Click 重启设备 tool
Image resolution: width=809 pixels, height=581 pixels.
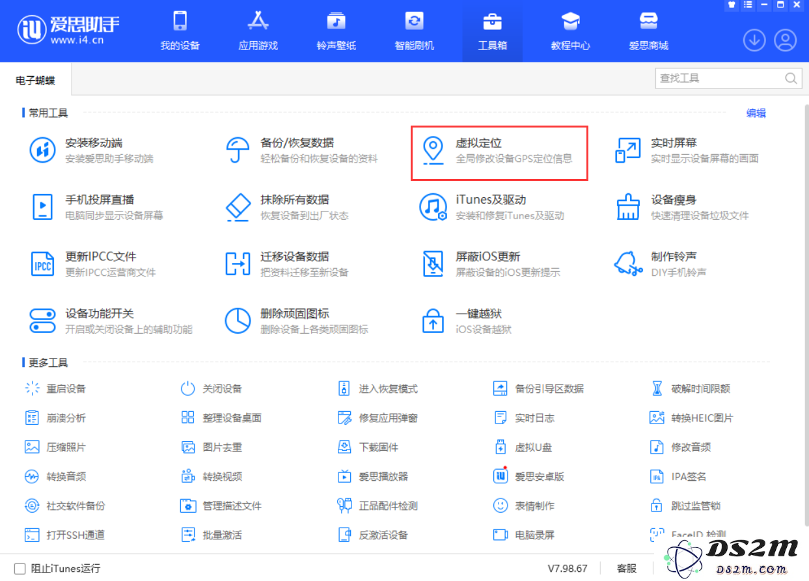click(x=55, y=388)
